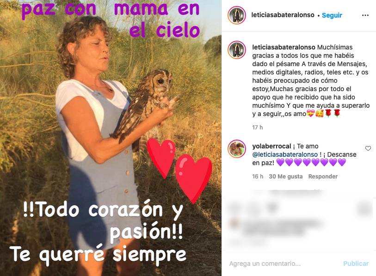
Task: Follow the account with Seguir
Action: (332, 15)
